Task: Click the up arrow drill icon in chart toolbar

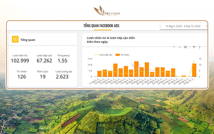Action: [x=174, y=47]
